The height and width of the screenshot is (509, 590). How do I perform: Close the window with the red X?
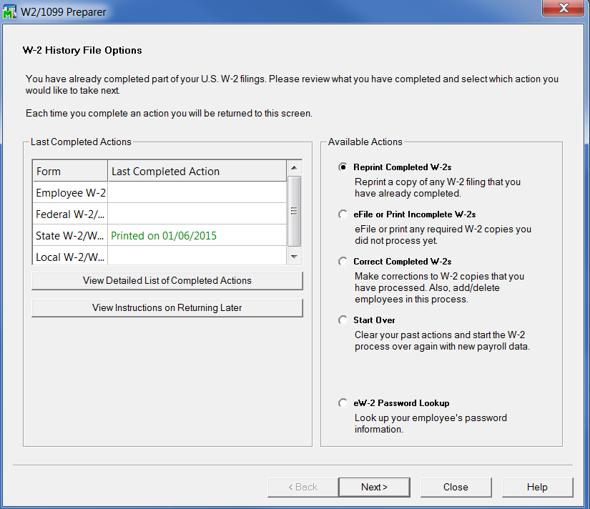[x=563, y=8]
